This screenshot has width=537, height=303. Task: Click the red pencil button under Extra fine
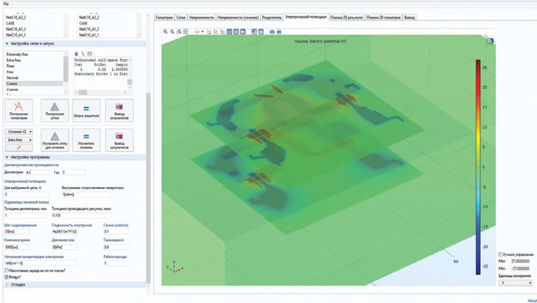point(19,148)
